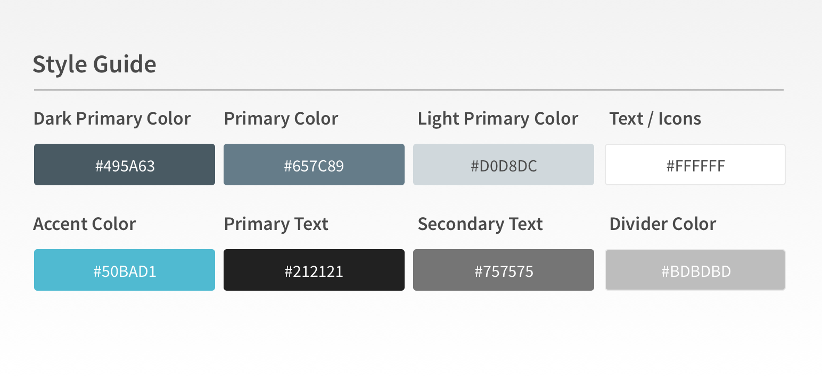Click the Secondary Text swatch #757575

coord(504,270)
